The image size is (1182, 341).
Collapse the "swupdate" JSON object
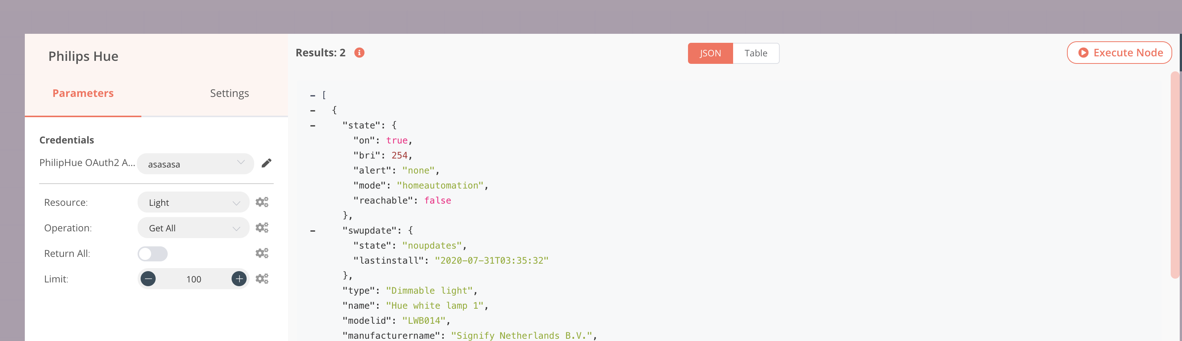(x=313, y=231)
